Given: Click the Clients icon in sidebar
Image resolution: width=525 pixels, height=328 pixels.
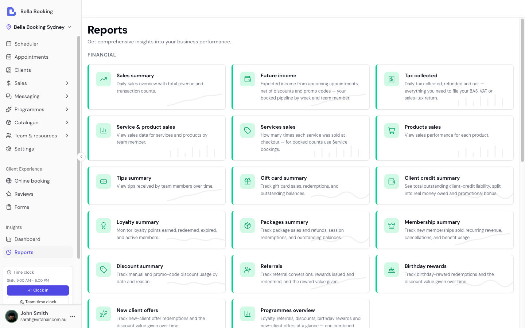Looking at the screenshot, I should 9,70.
